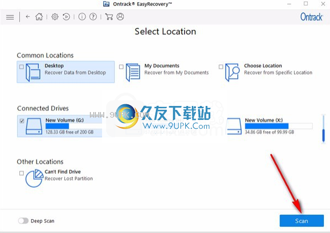Screen dimensions: 330x233
Task: Check the My Documents checkbox
Action: (x=121, y=67)
